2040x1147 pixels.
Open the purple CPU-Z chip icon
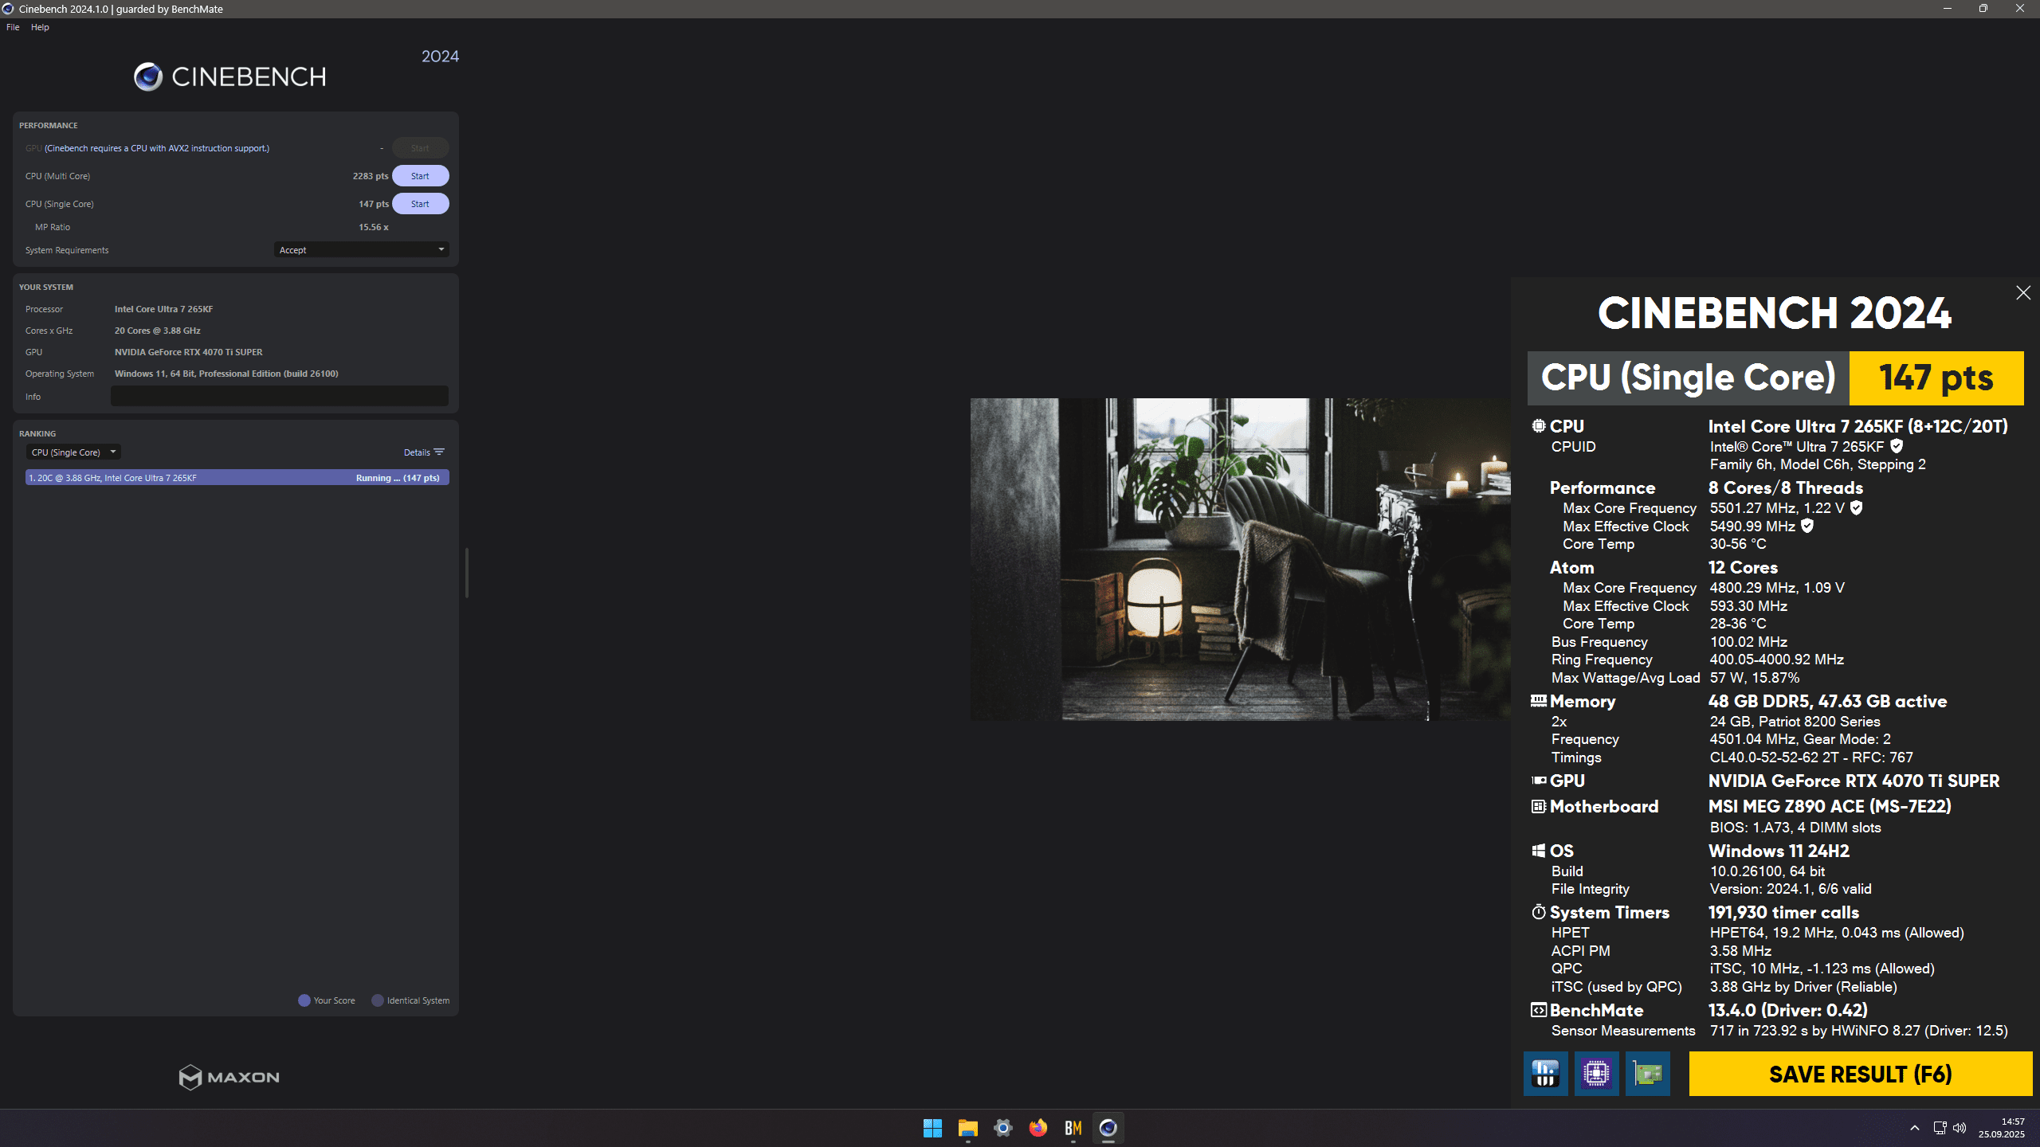[1596, 1074]
